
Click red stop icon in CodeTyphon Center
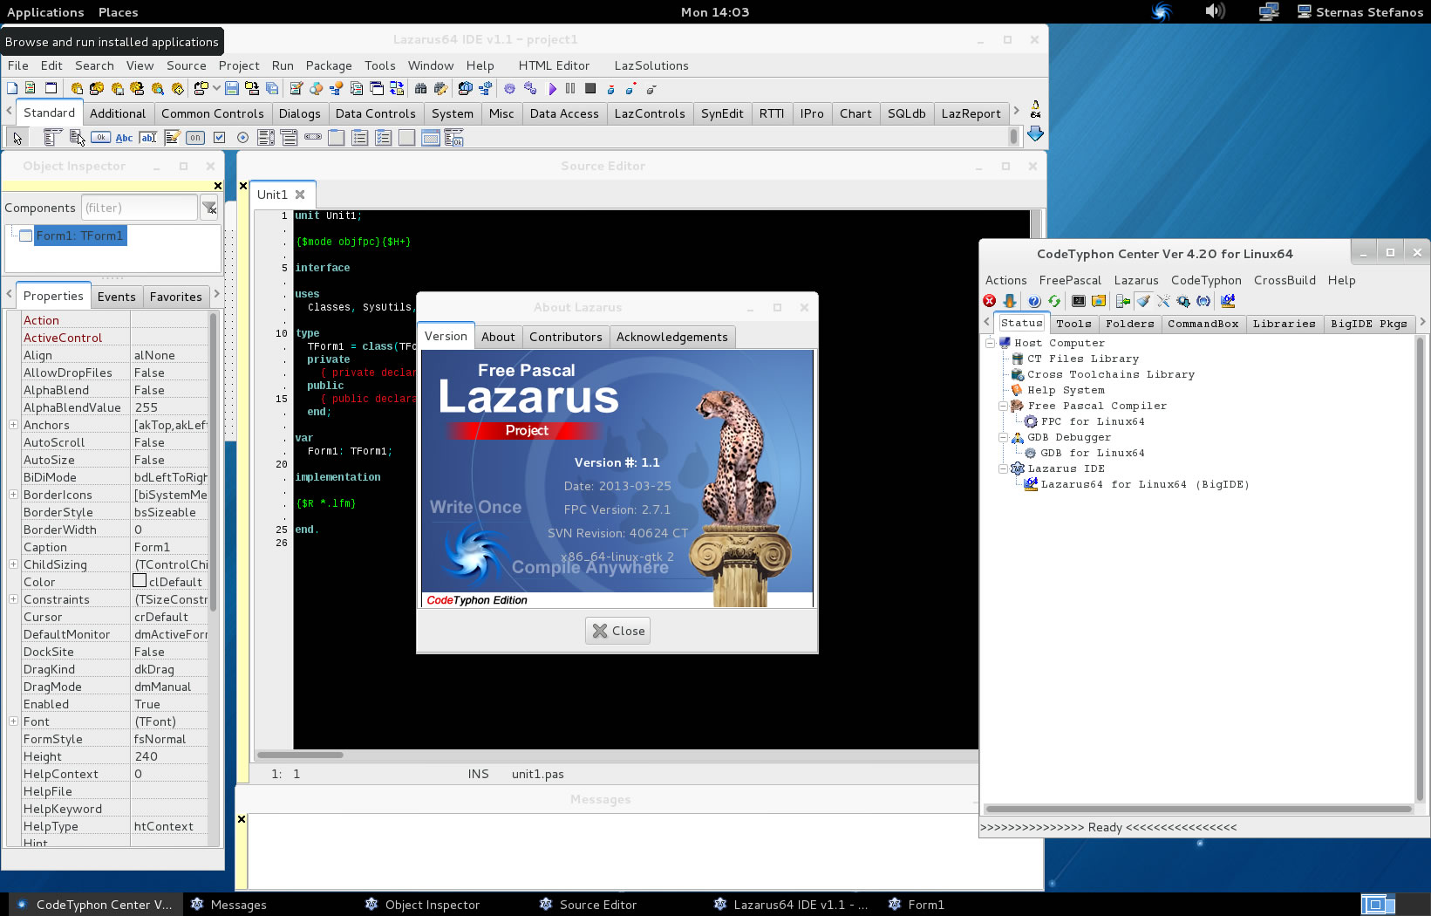click(990, 301)
